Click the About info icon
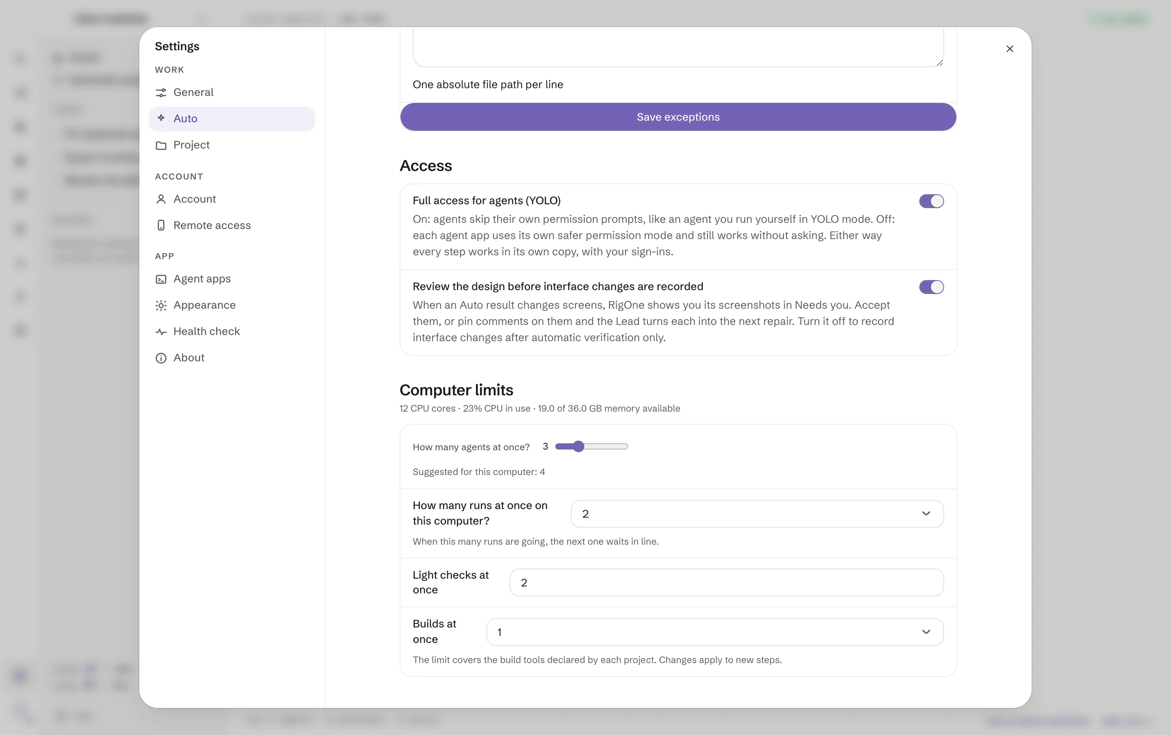This screenshot has height=735, width=1171. (161, 358)
